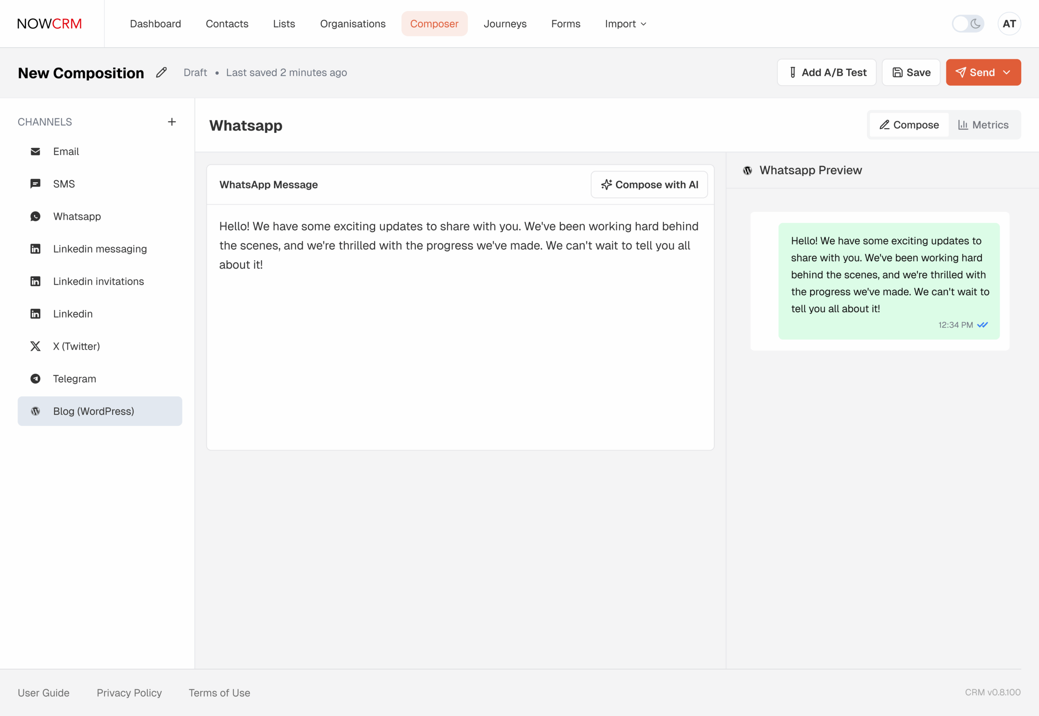Click the WordPress icon beside Whatsapp Preview
The image size is (1039, 716).
point(748,170)
